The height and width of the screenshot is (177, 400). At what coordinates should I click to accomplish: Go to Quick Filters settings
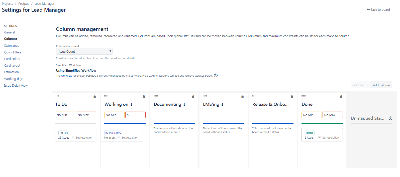(x=13, y=52)
